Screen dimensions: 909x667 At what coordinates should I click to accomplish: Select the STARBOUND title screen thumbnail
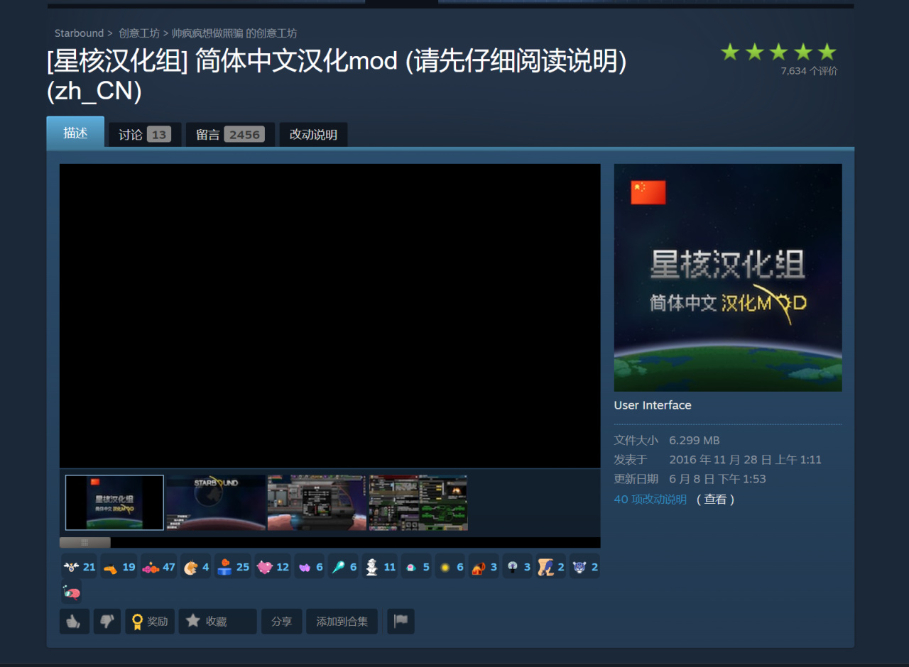click(x=216, y=502)
